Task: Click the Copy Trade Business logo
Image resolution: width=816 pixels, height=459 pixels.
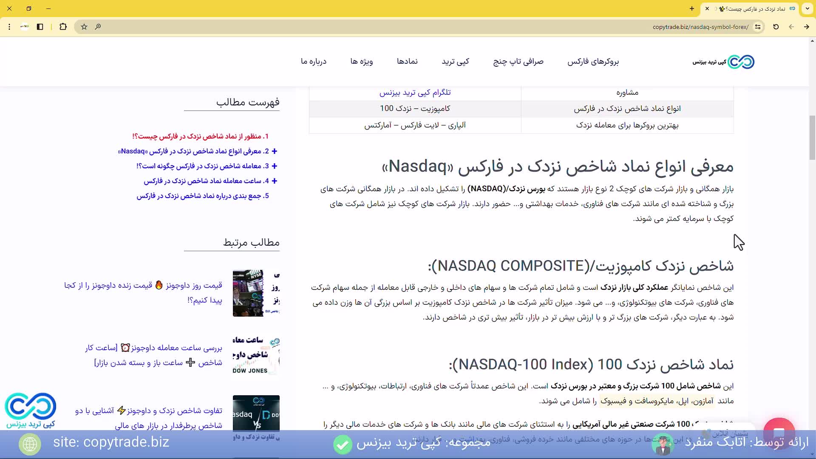Action: [x=722, y=62]
